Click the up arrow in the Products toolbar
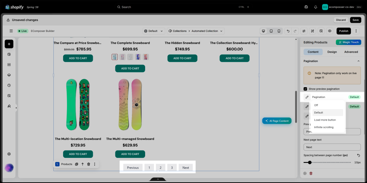 pos(82,164)
